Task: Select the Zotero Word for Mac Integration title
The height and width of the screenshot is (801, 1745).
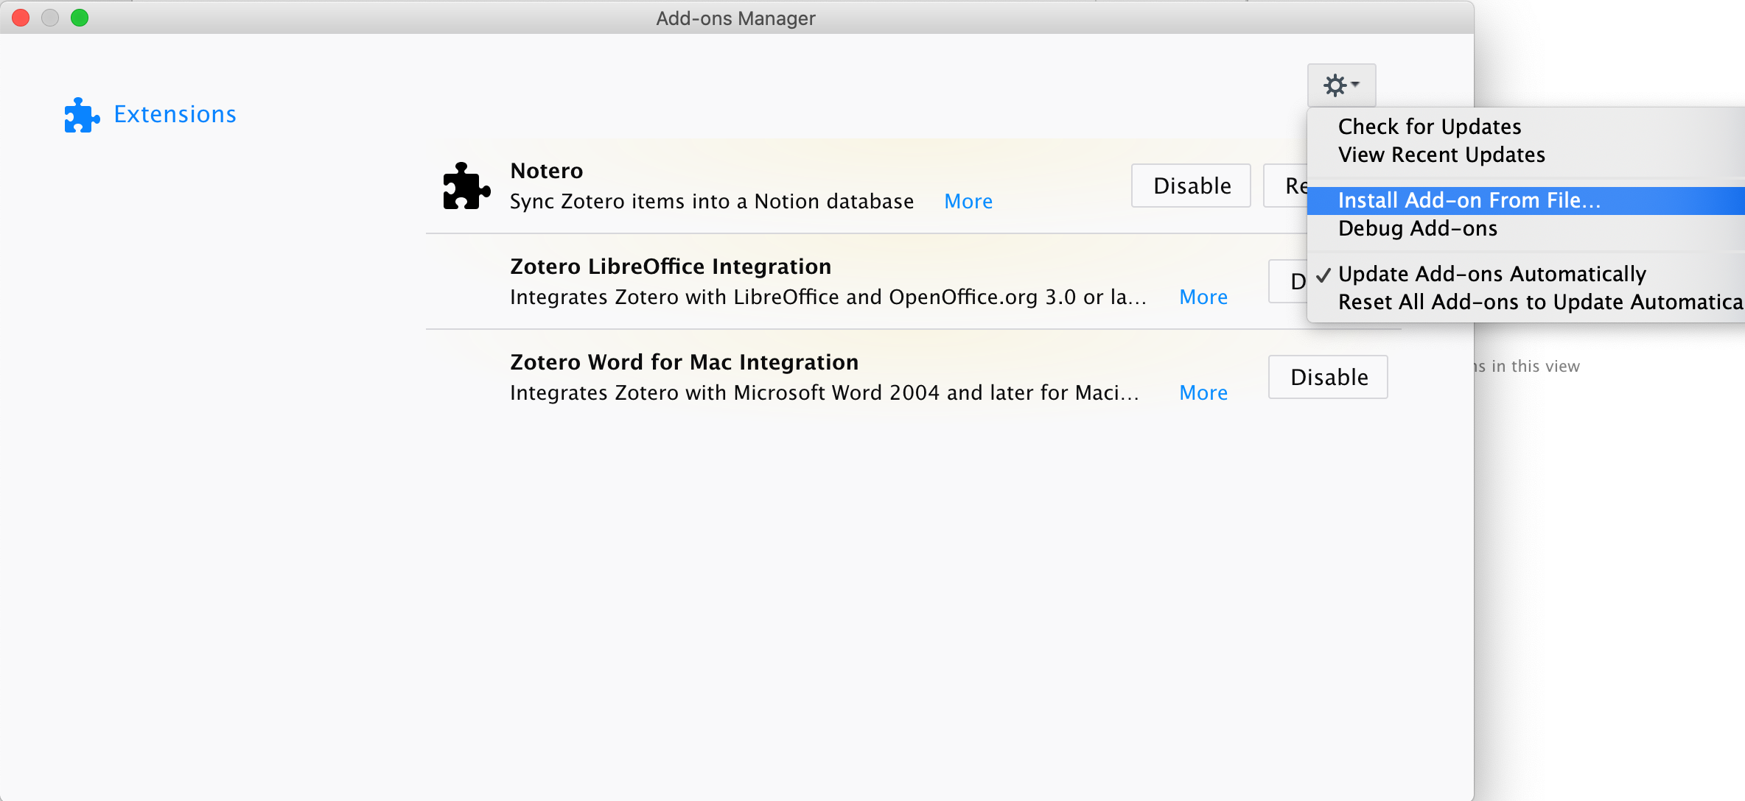Action: coord(683,362)
